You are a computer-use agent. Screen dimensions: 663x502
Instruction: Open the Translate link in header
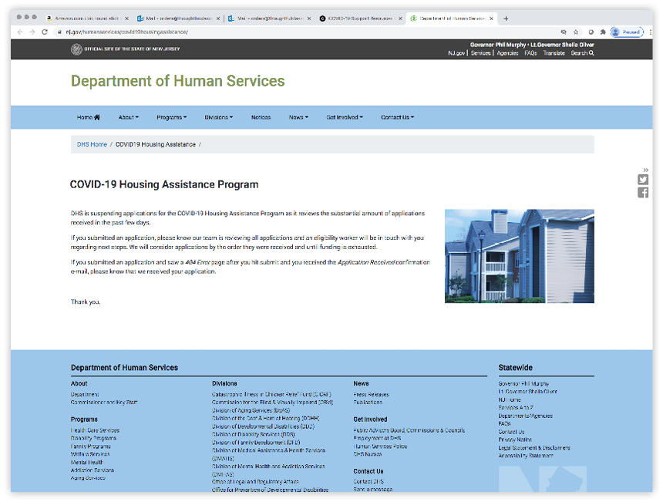tap(554, 53)
